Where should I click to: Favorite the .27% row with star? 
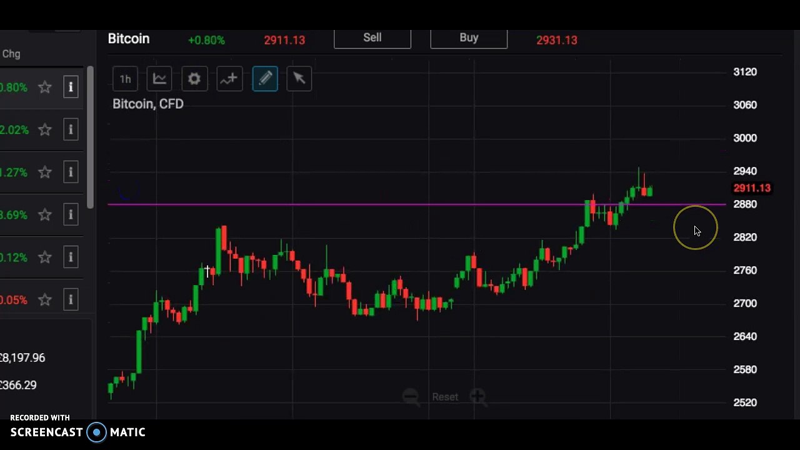pos(45,172)
